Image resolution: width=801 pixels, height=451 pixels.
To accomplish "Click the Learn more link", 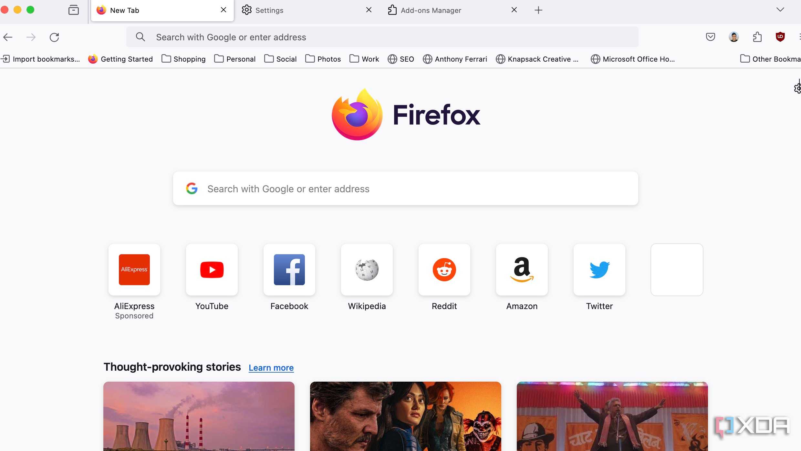I will click(x=271, y=367).
